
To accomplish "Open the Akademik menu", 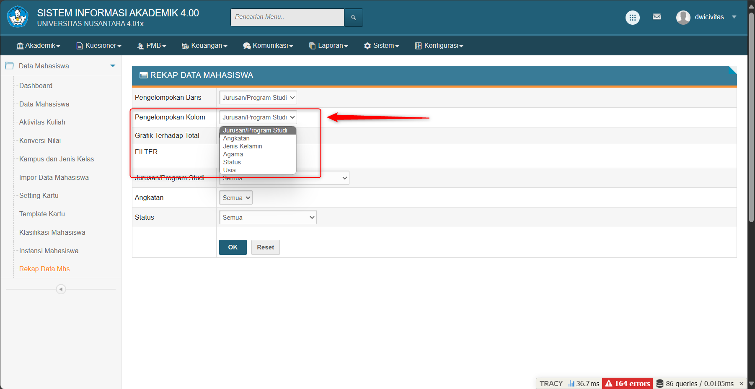I will coord(39,46).
